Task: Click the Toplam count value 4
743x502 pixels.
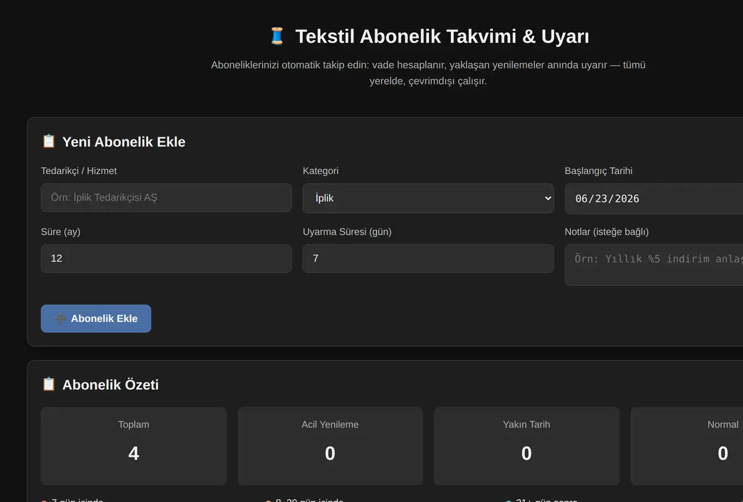Action: pyautogui.click(x=134, y=454)
